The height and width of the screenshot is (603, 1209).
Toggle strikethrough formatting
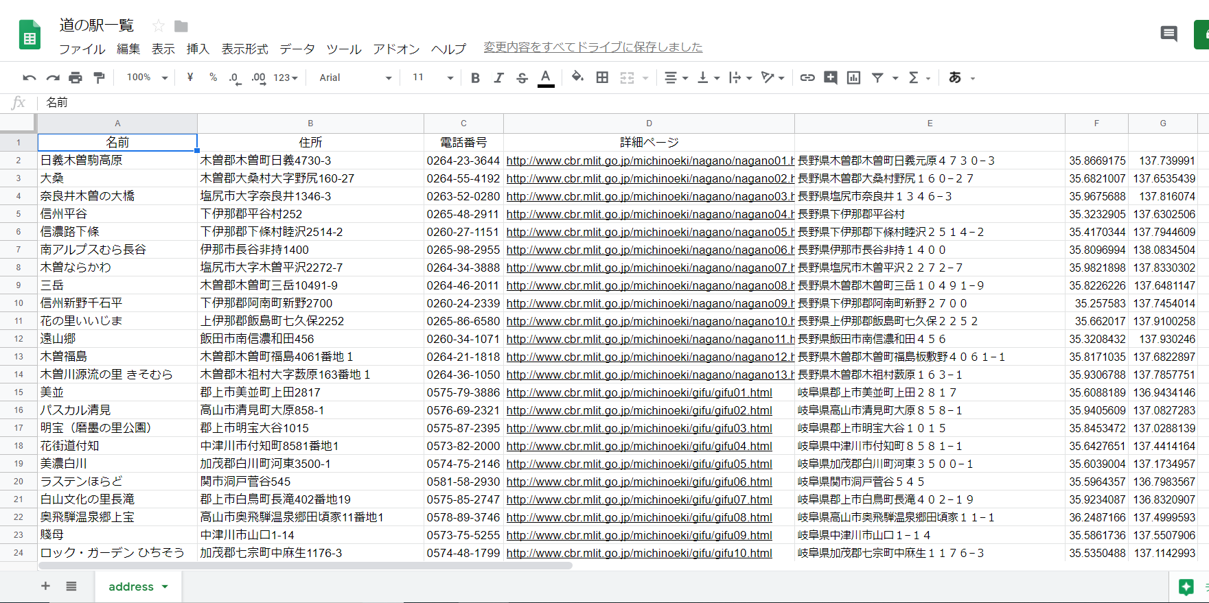click(x=522, y=78)
